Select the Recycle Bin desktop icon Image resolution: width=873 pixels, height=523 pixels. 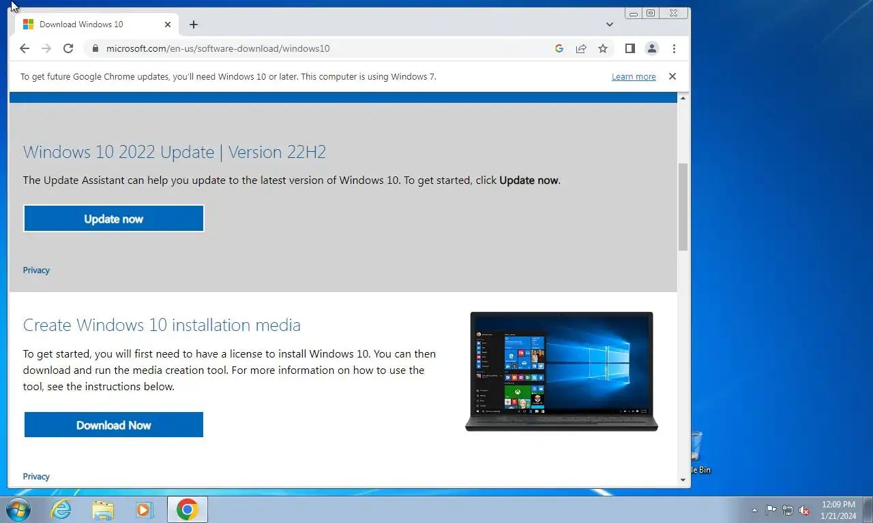(700, 452)
